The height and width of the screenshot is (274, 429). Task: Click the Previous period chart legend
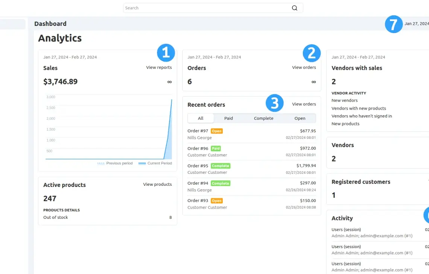pyautogui.click(x=115, y=163)
